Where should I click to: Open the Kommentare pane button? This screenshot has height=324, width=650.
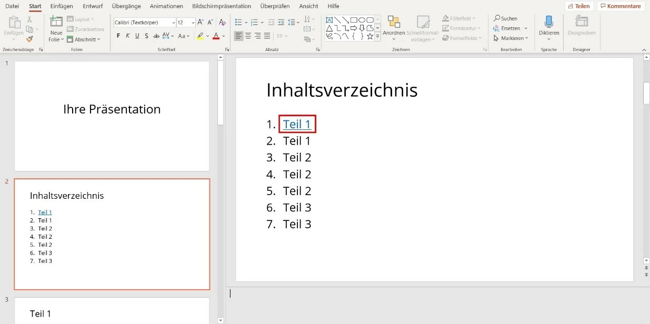click(x=621, y=6)
